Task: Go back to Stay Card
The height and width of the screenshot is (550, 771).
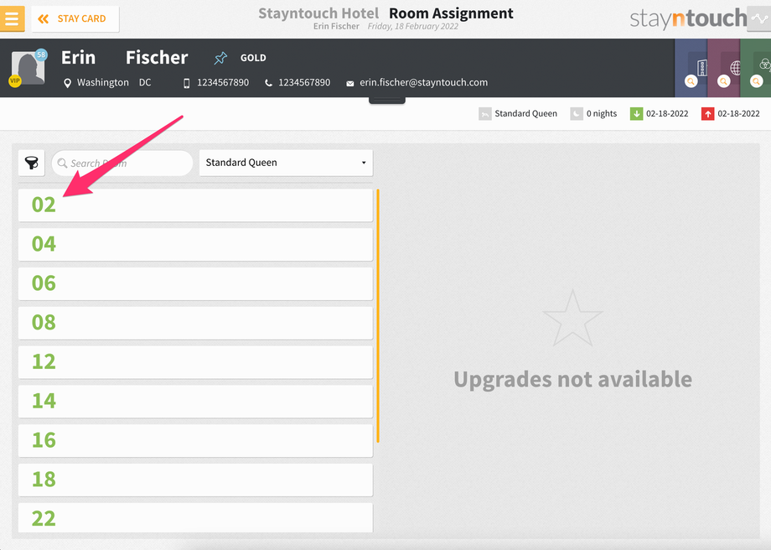Action: 75,18
